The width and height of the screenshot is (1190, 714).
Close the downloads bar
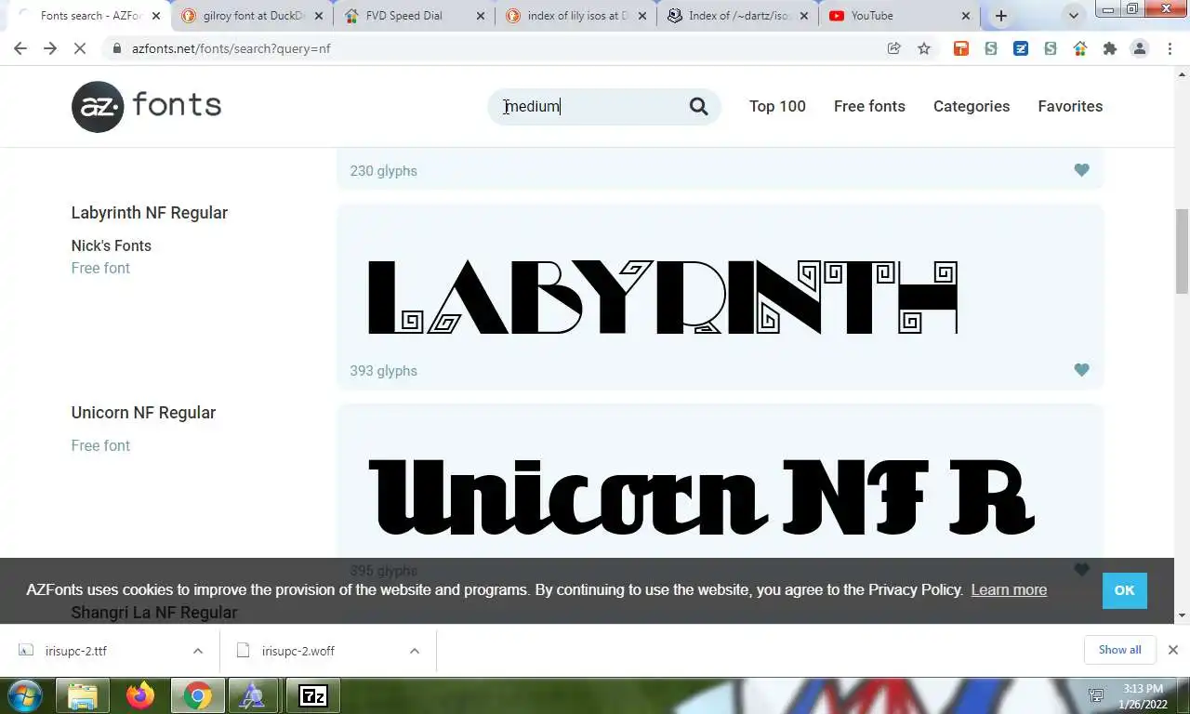coord(1172,650)
